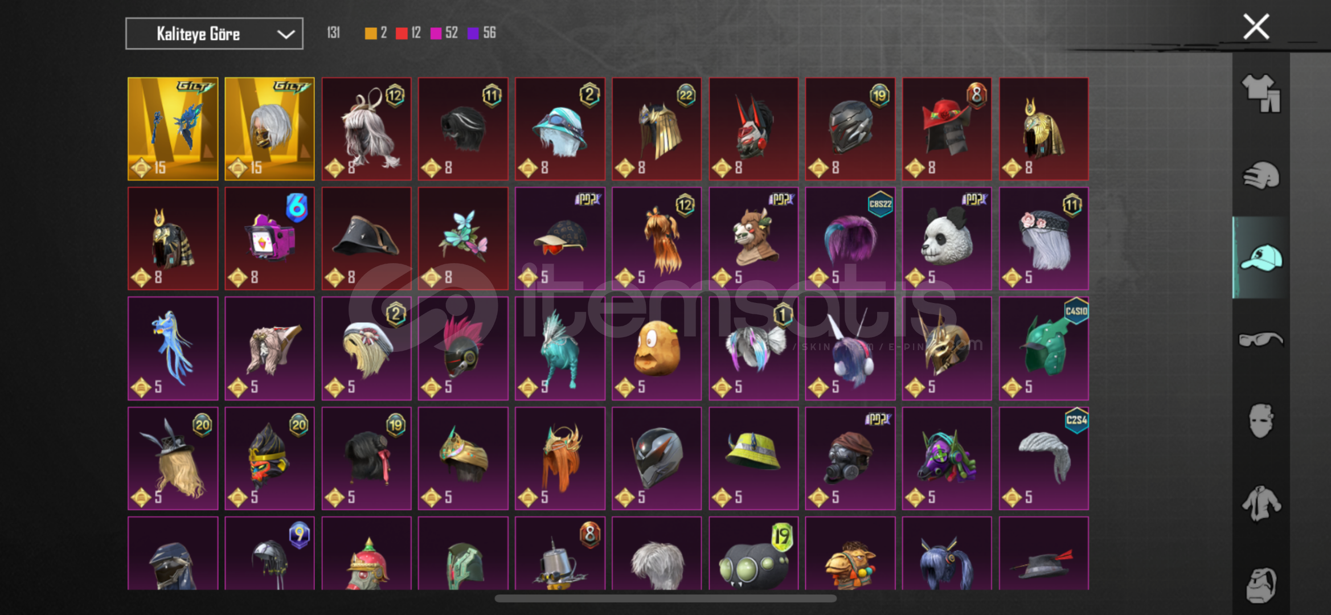This screenshot has height=615, width=1331.
Task: Expand the 'Kaliteye Göre' sort dropdown
Action: [214, 34]
